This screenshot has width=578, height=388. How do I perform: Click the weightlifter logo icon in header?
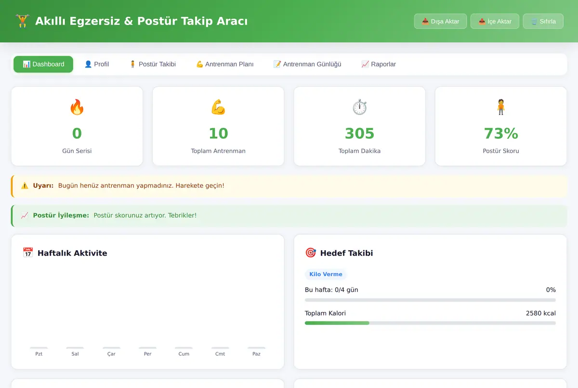22,21
